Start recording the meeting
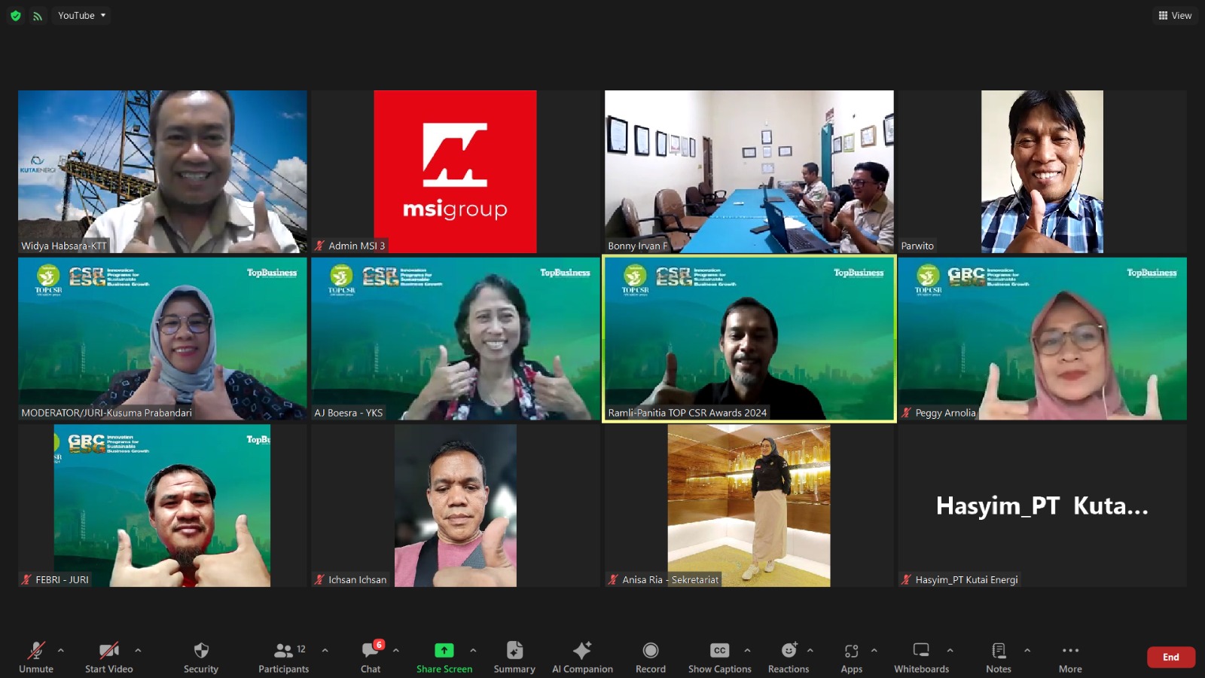Screen dimensions: 1205x678 pos(651,657)
